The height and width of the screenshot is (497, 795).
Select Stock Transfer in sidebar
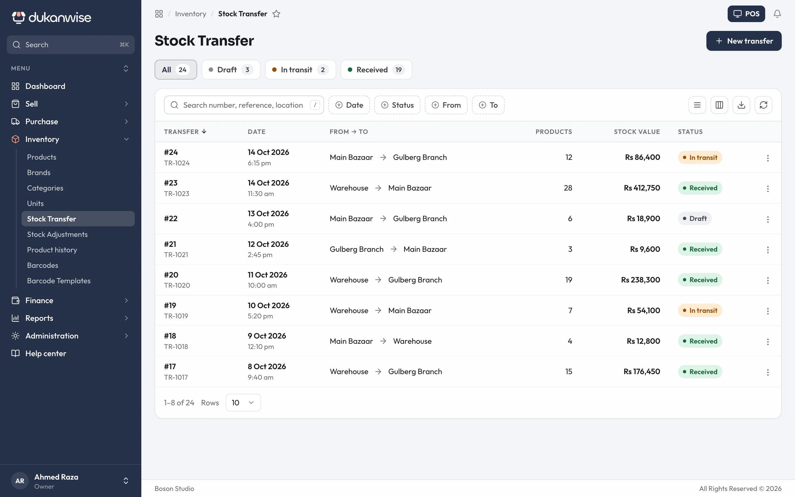coord(78,219)
